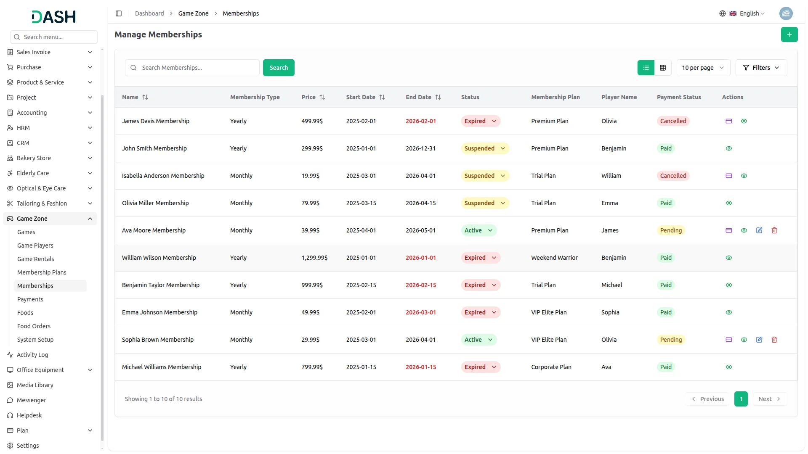Viewport: 808px width, 454px height.
Task: Open payment icon for Ava Moore Membership
Action: 728,230
